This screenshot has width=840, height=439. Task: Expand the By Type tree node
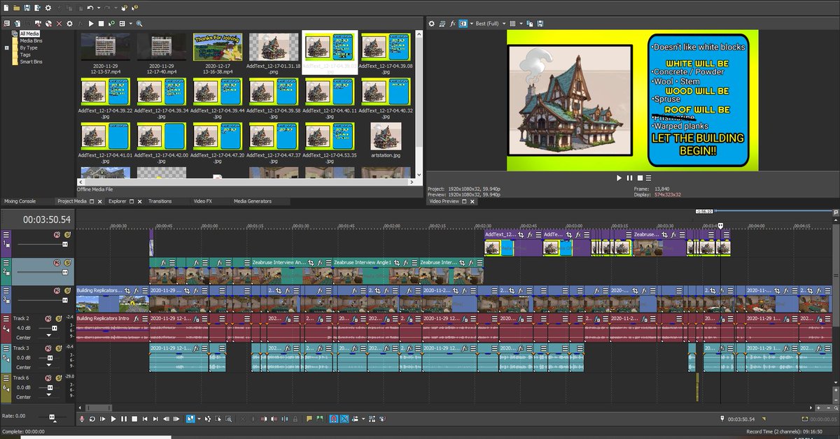pos(6,48)
